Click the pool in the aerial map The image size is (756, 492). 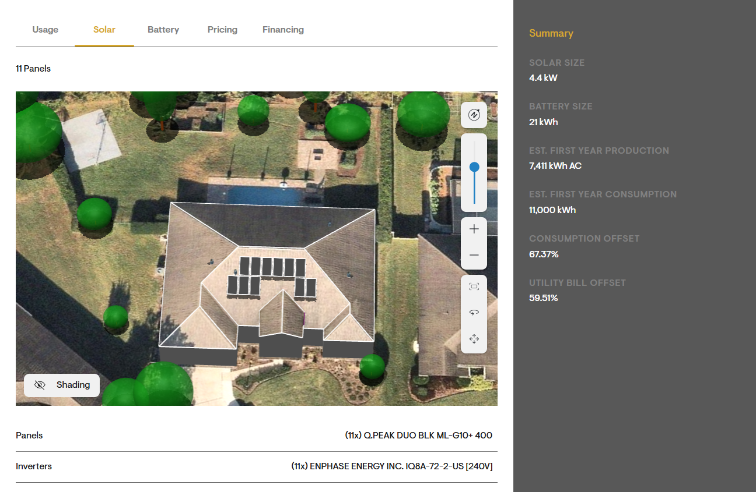[x=265, y=194]
